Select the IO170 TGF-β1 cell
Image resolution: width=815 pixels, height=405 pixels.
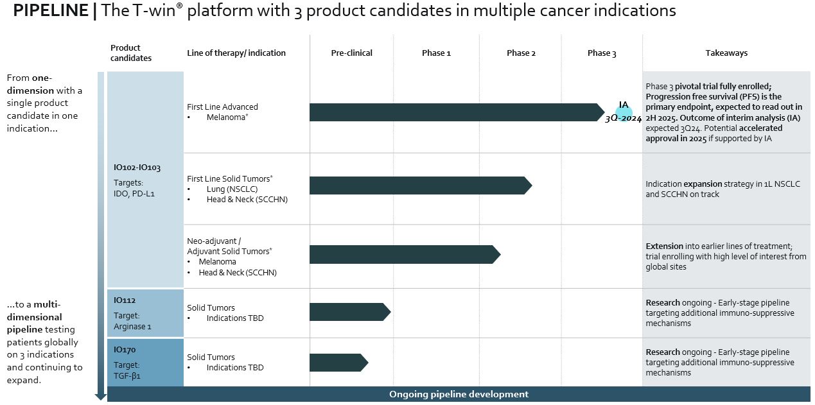(145, 363)
